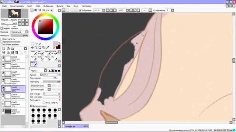Screen dimensions: 236x132
Task: Expand the Дополнительно brush settings section
Action: coord(31,106)
